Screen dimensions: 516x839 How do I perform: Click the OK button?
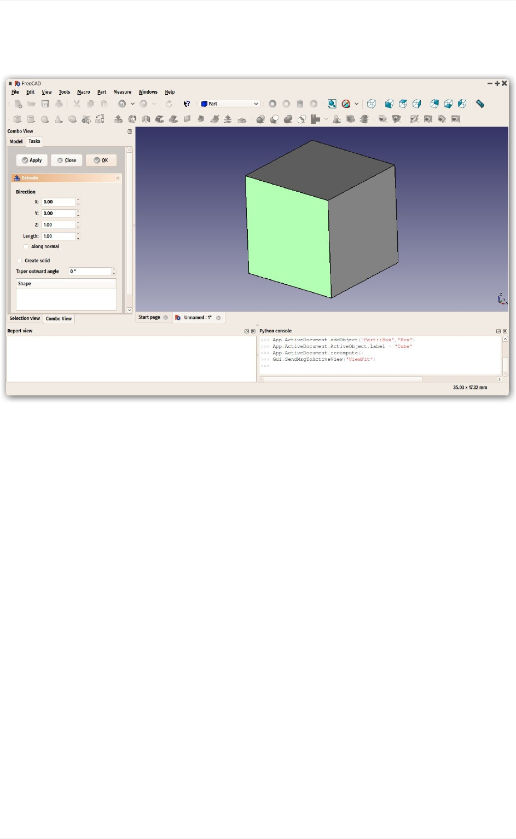(101, 160)
